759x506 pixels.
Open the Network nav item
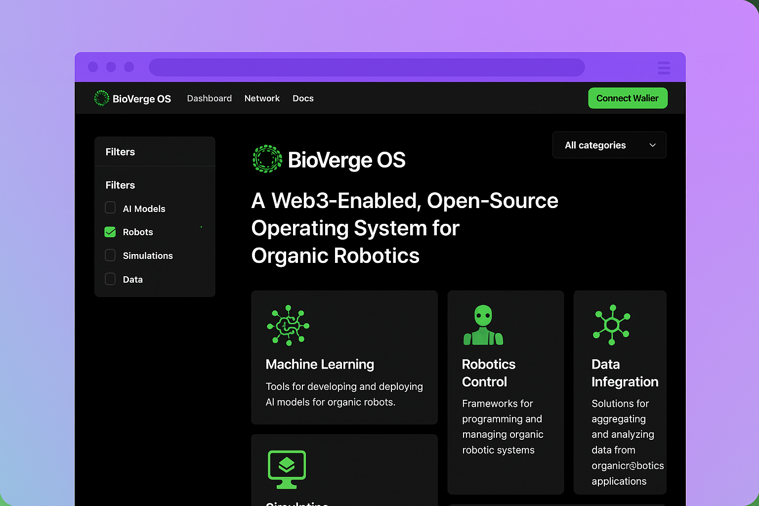pos(262,98)
